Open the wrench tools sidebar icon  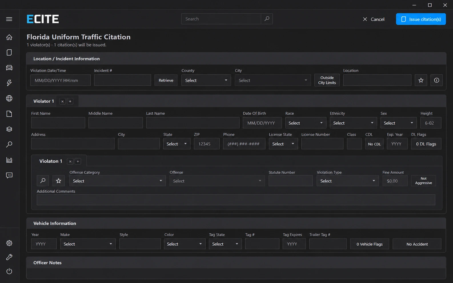[x=9, y=257]
